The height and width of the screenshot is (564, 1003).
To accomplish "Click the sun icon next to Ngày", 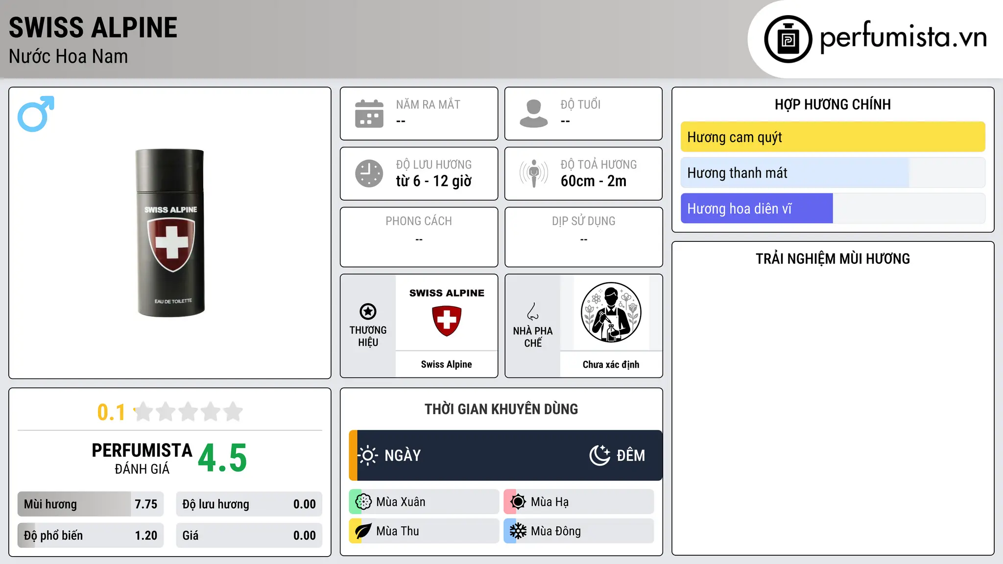I will 368,455.
